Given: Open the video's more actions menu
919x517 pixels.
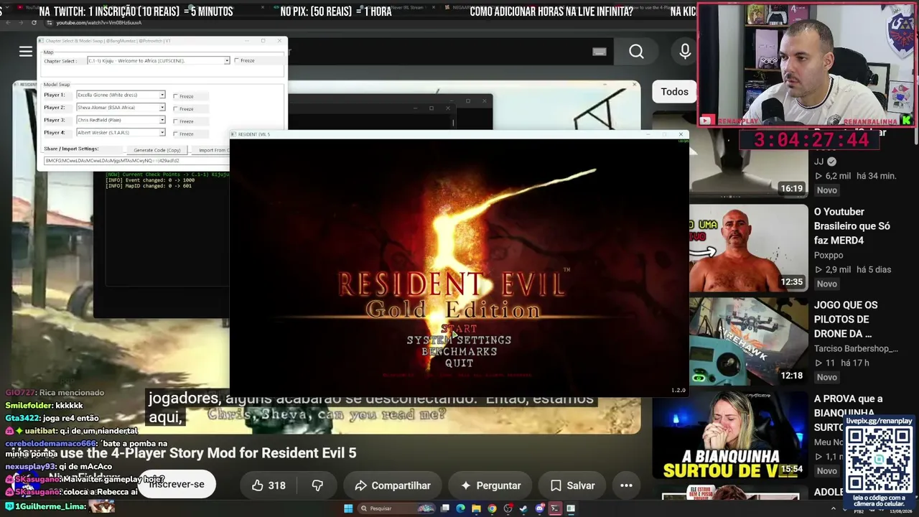Looking at the screenshot, I should (x=626, y=485).
